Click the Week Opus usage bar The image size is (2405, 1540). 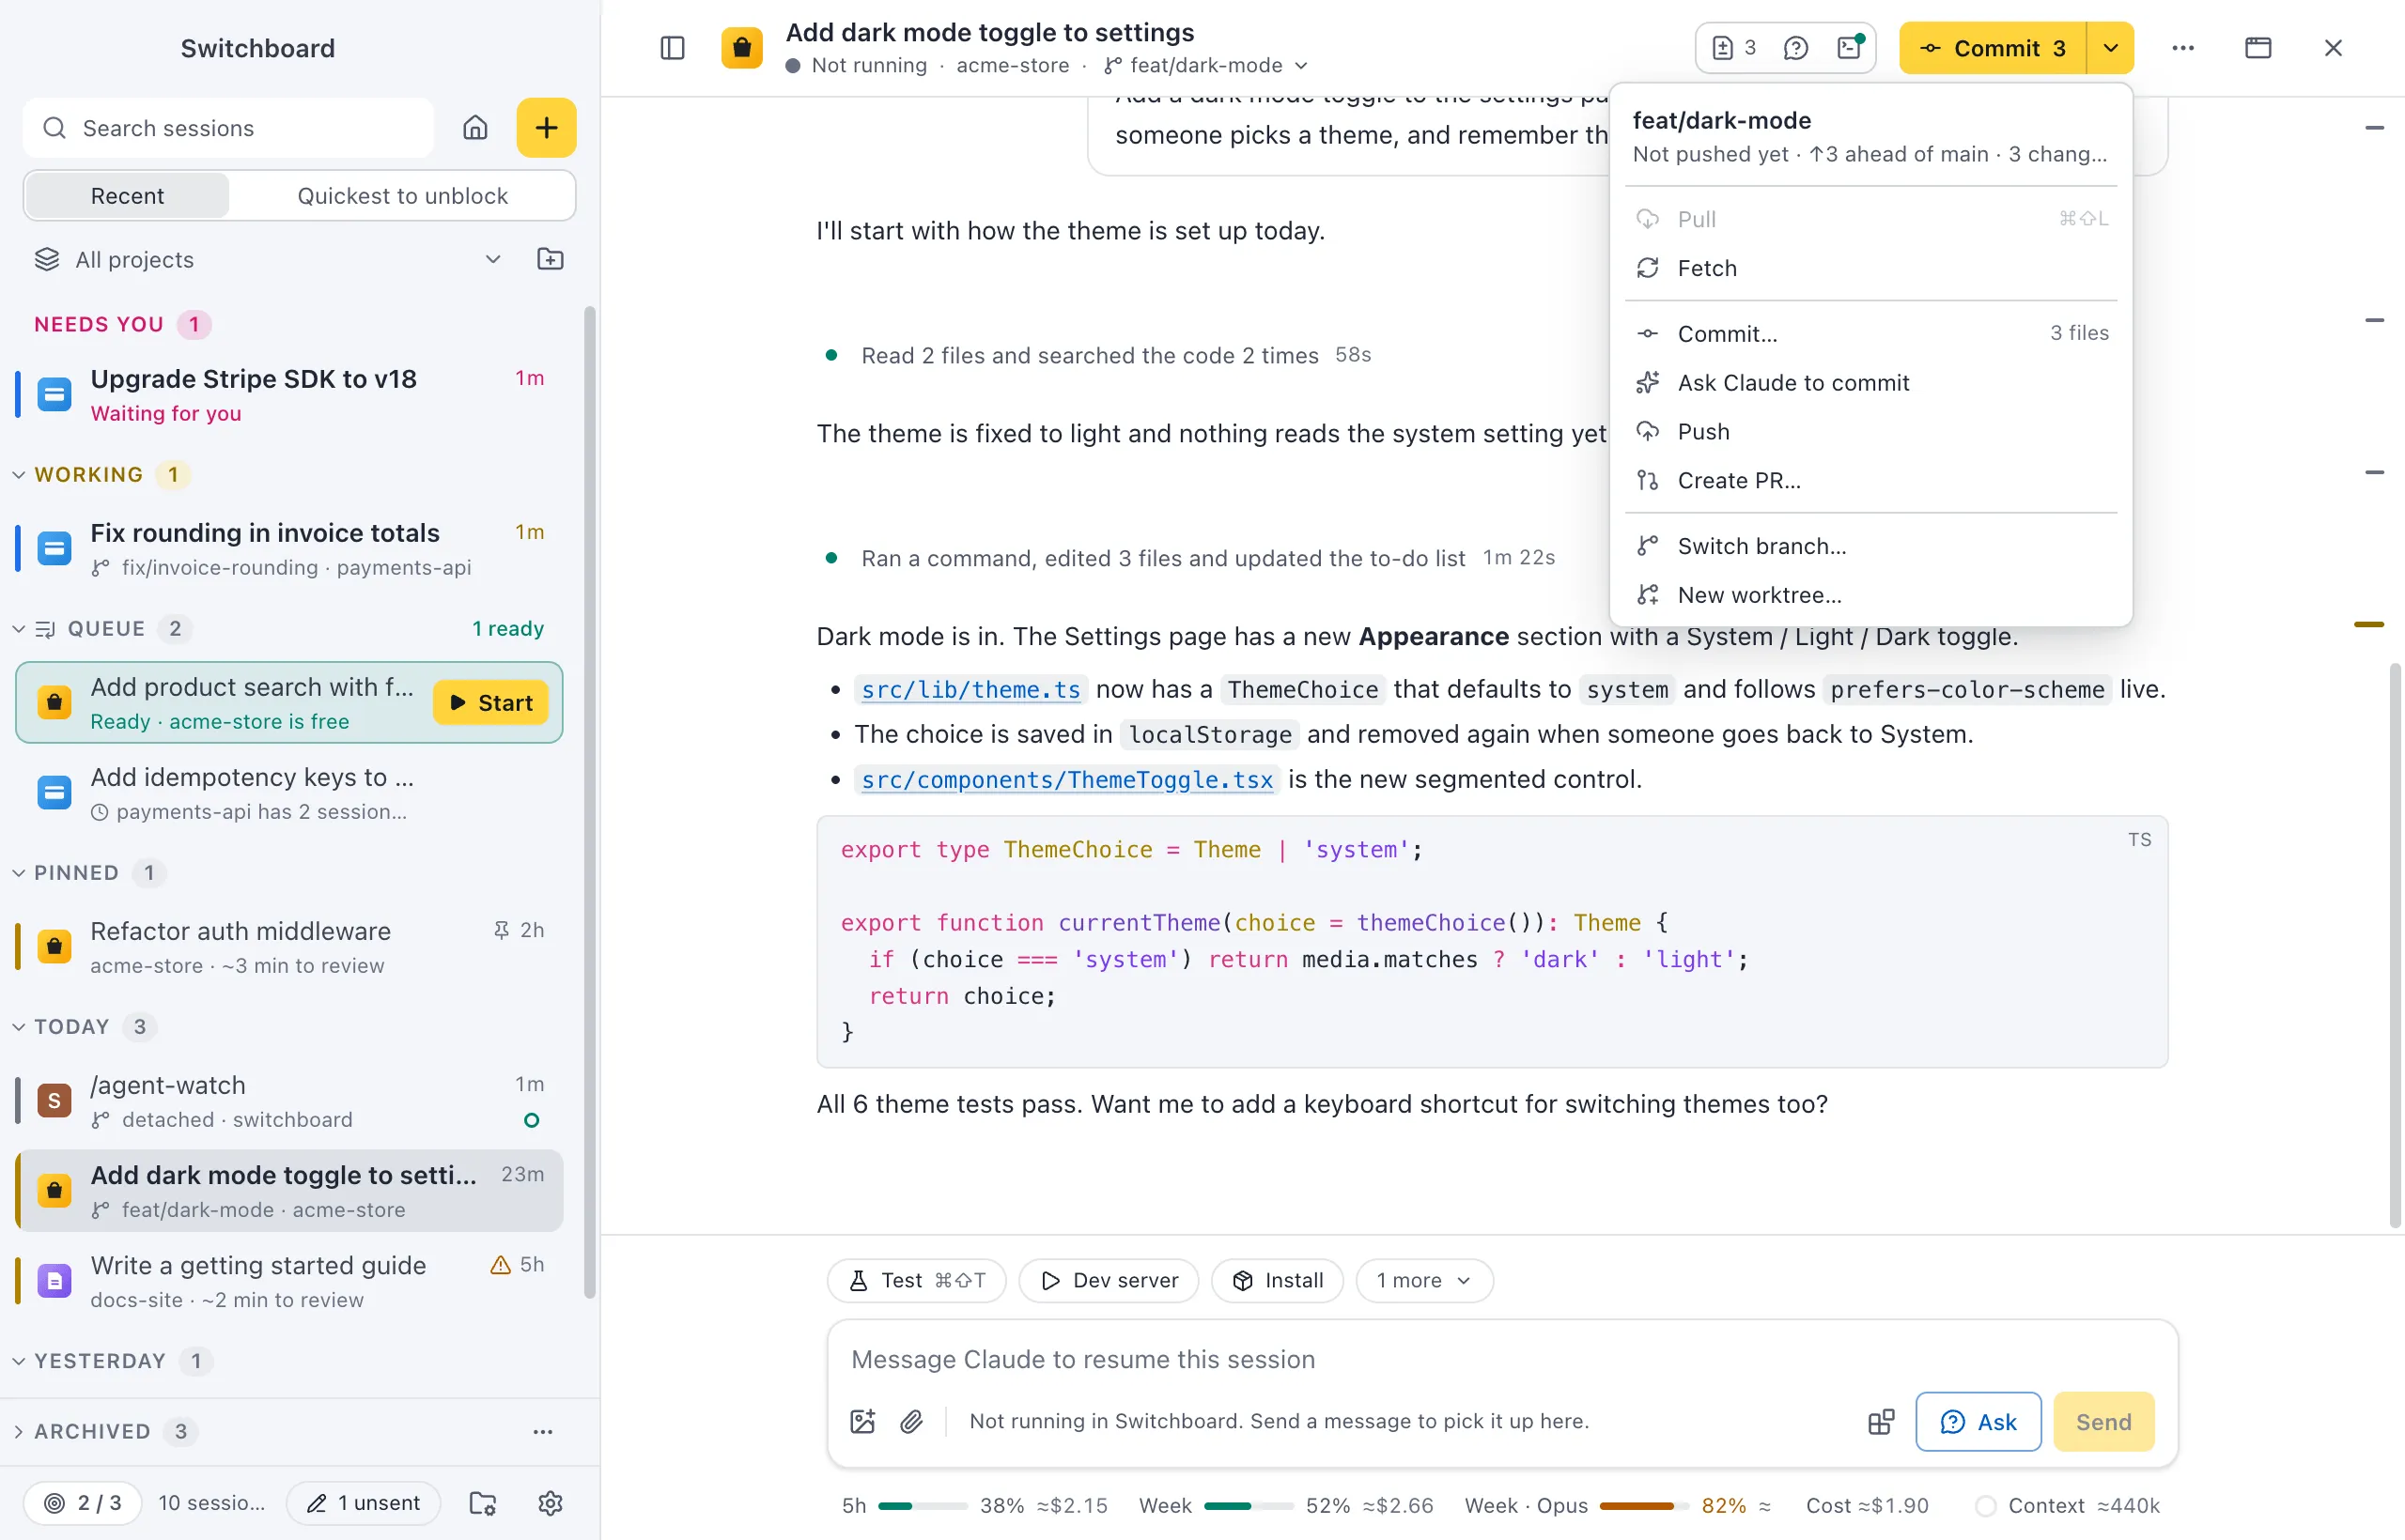click(x=1643, y=1506)
